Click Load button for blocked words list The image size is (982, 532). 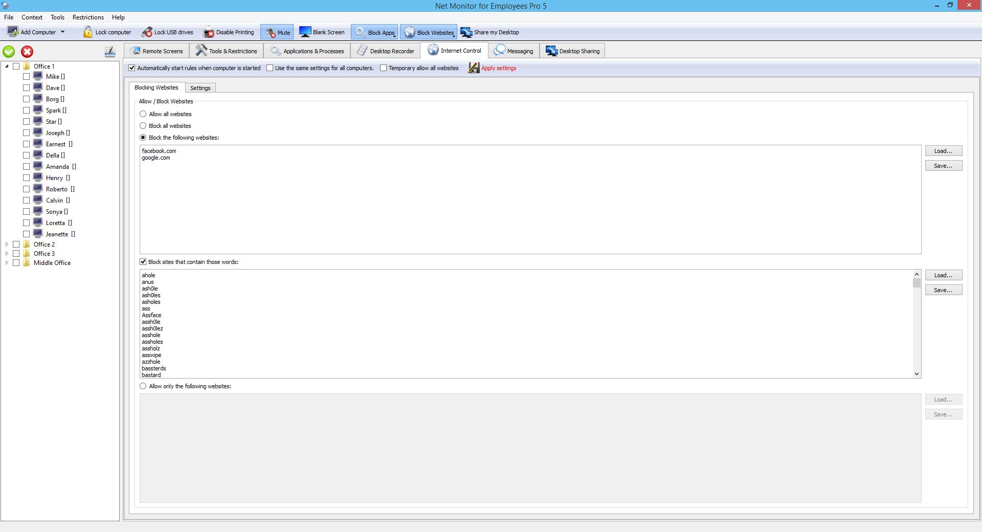click(x=943, y=275)
